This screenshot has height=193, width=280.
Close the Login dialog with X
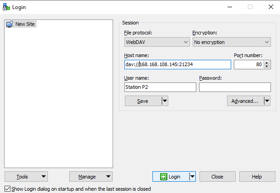[x=271, y=7]
